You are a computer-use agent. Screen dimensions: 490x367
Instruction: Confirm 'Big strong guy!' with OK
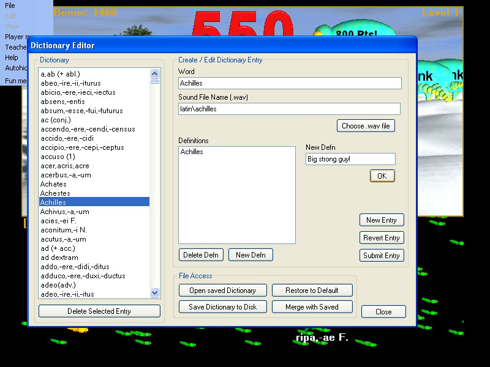(x=382, y=176)
